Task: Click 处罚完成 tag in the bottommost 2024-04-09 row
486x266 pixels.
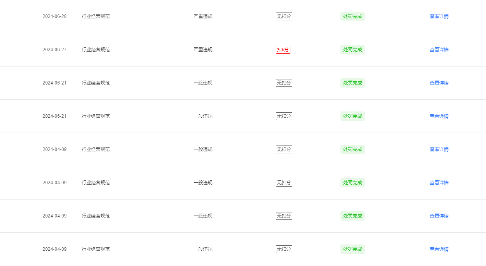Action: 353,249
